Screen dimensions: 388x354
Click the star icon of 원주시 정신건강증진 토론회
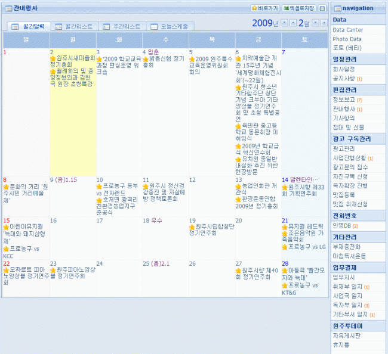coord(146,187)
